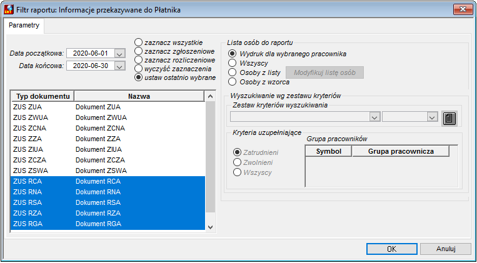Click the document list scroll down arrow
The width and height of the screenshot is (477, 263).
tap(210, 227)
